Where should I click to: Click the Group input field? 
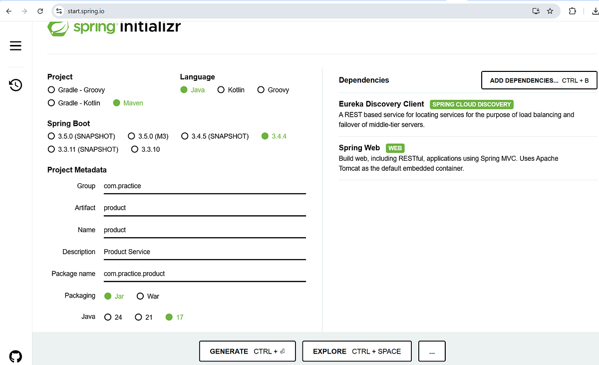(x=205, y=186)
